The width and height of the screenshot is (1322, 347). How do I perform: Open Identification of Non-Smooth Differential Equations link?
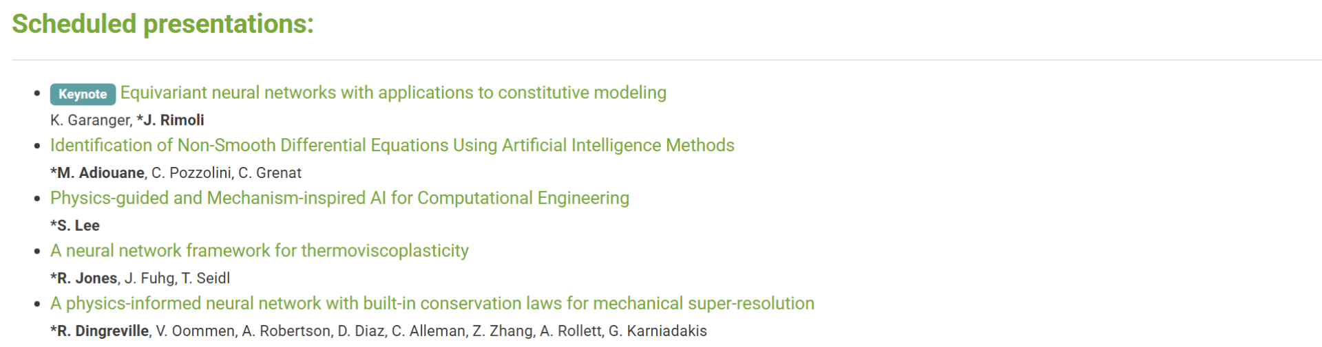click(392, 146)
